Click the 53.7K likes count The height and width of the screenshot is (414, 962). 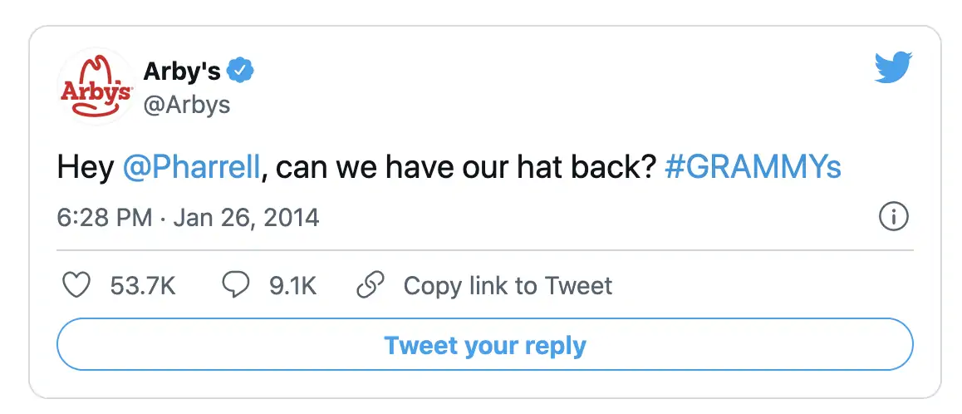(143, 286)
